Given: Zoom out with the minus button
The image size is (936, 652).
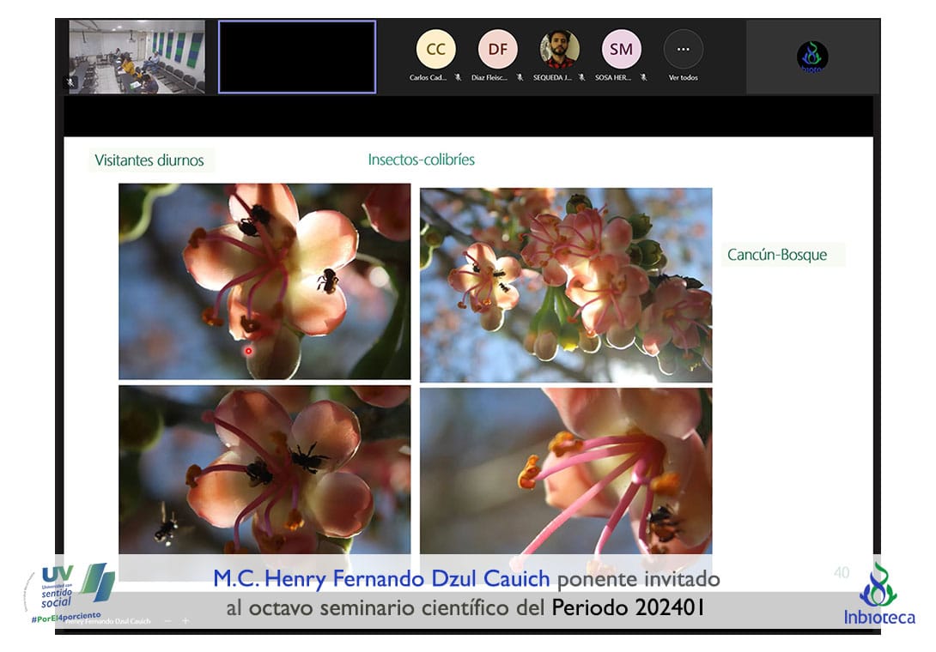Looking at the screenshot, I should pyautogui.click(x=167, y=620).
